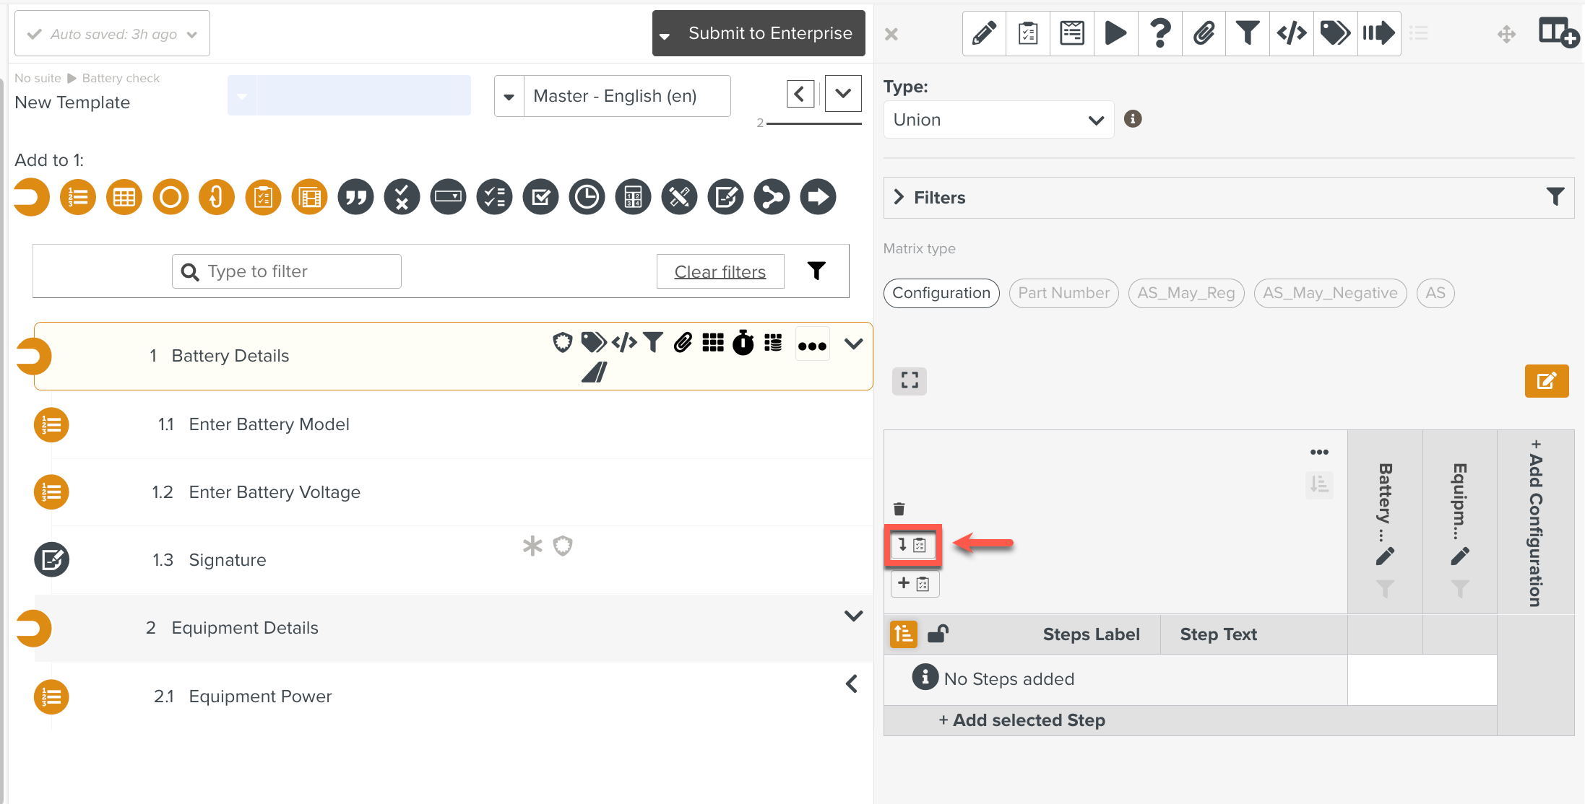Viewport: 1585px width, 804px height.
Task: Click the code </> icon in the top toolbar
Action: tap(1292, 33)
